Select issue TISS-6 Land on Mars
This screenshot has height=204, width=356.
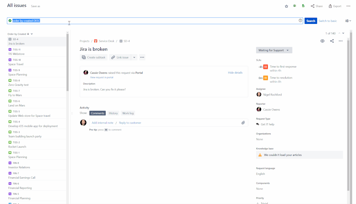tap(37, 103)
